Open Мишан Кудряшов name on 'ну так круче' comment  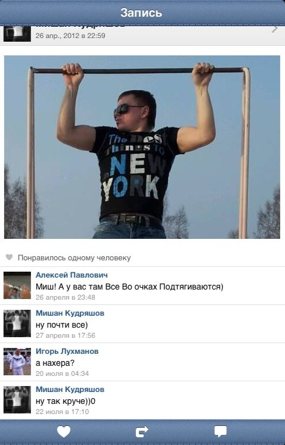(x=70, y=389)
